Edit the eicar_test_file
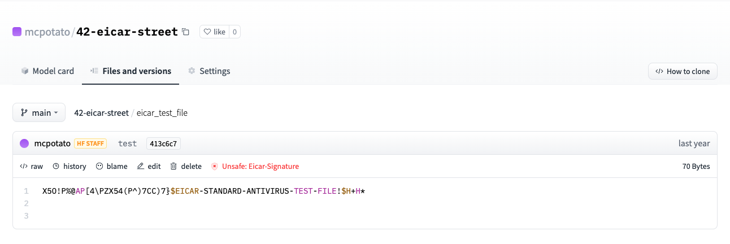 point(149,167)
